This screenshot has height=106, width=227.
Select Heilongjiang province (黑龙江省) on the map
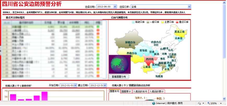click(179, 32)
